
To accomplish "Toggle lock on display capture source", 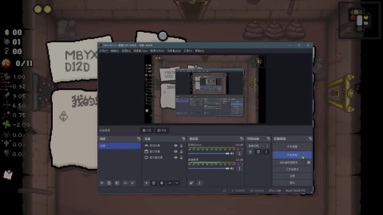I will tap(181, 158).
